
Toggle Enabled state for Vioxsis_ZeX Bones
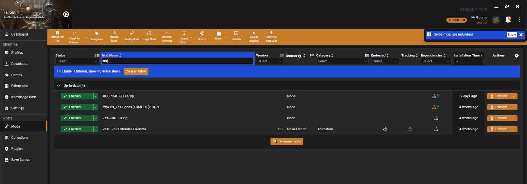point(77,107)
